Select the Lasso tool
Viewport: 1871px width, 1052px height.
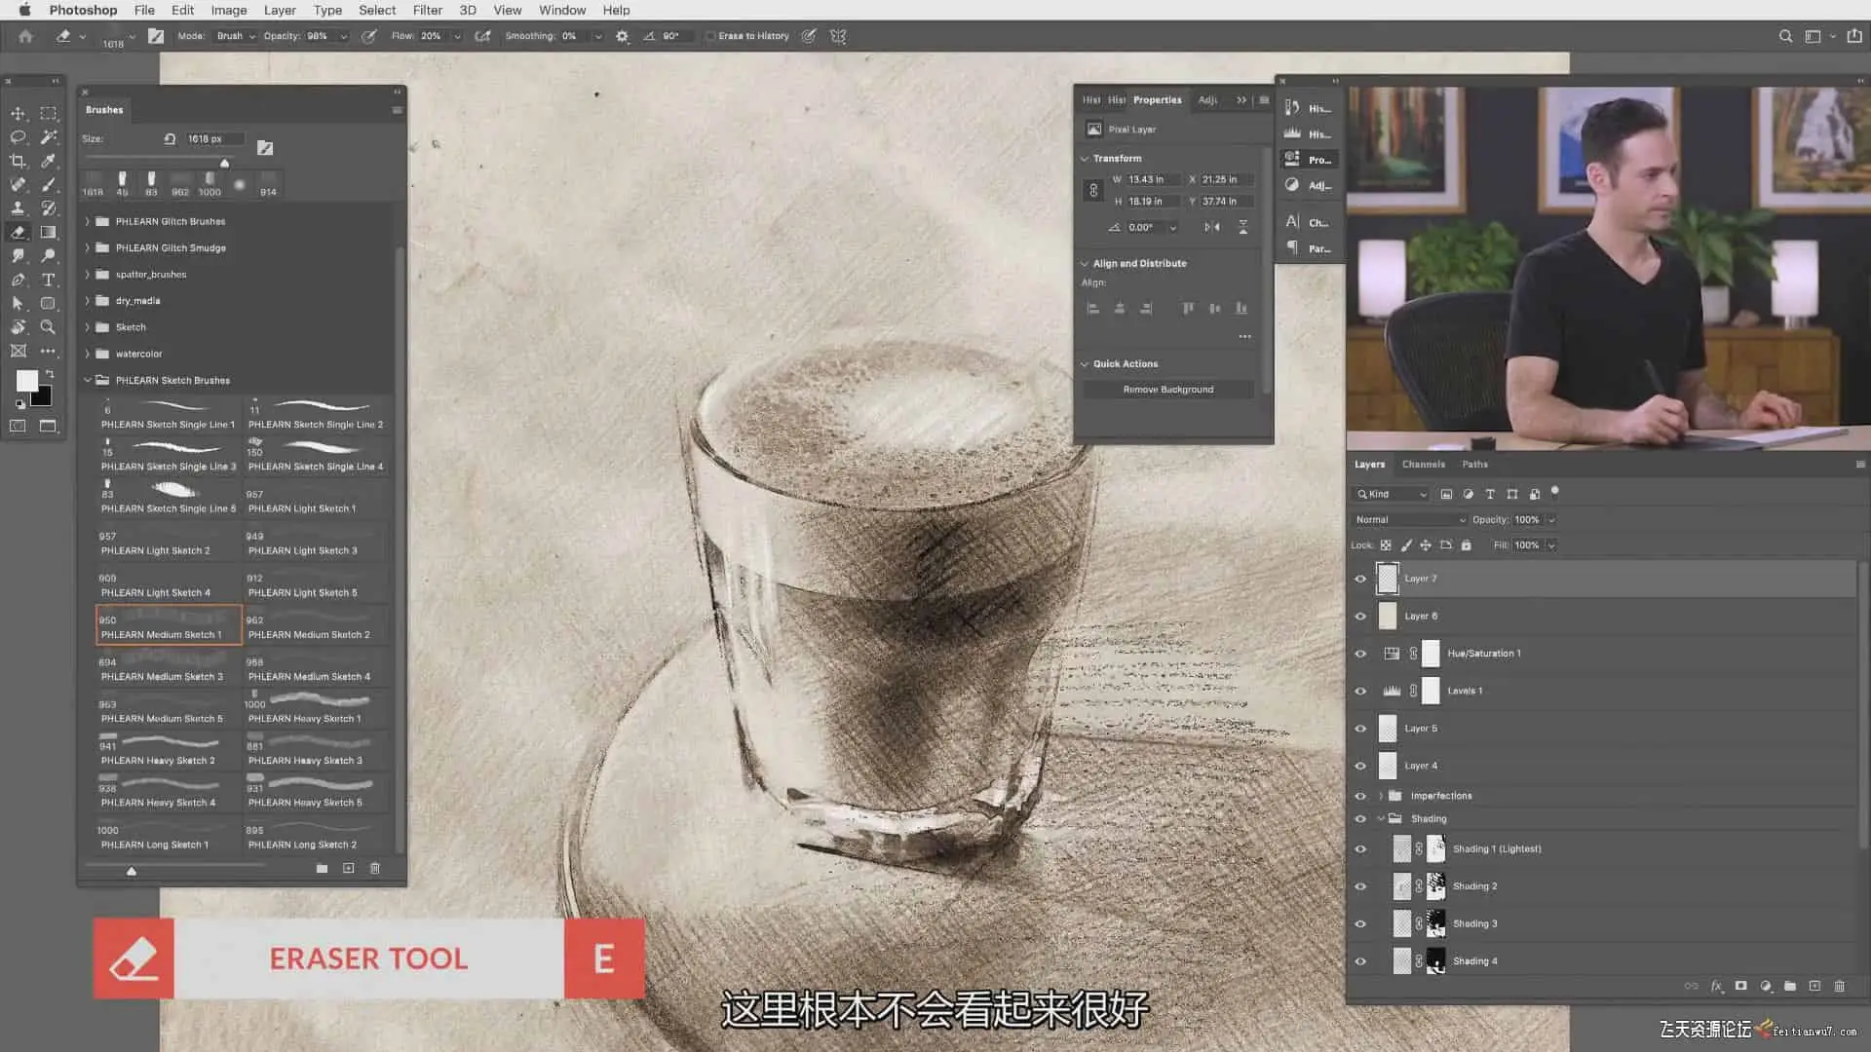pos(18,137)
